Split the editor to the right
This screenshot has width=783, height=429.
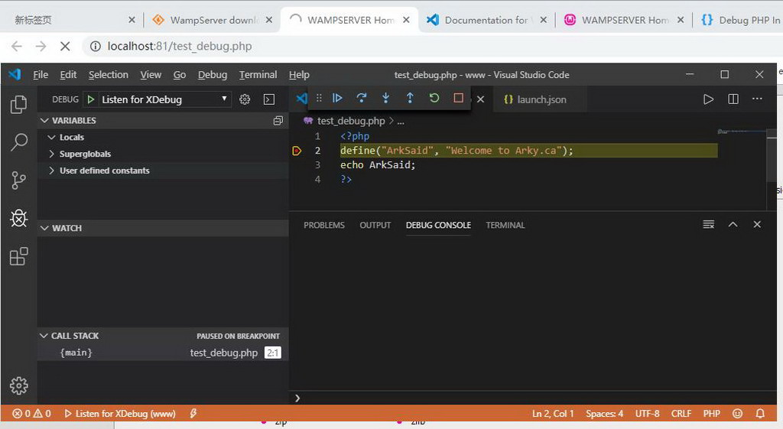733,99
